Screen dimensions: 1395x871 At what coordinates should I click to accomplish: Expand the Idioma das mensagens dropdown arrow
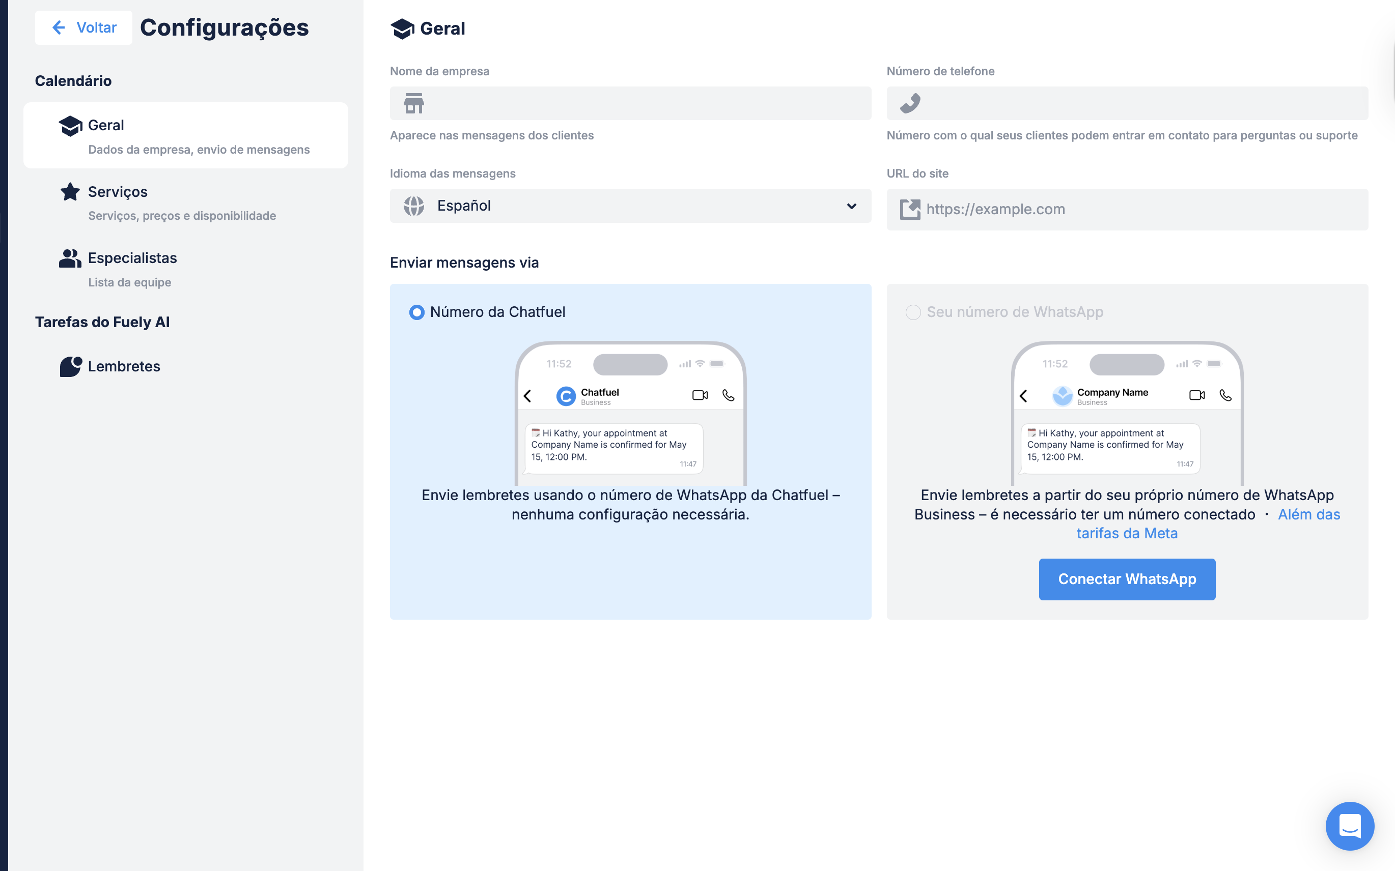point(851,206)
